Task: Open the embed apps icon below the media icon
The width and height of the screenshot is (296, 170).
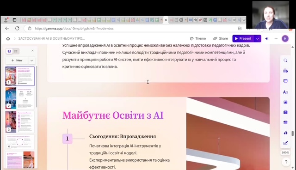Action: [285, 122]
